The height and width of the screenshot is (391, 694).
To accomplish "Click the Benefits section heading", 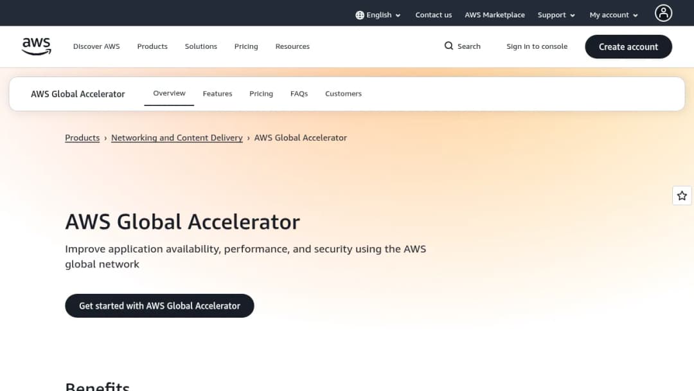I will tap(98, 386).
